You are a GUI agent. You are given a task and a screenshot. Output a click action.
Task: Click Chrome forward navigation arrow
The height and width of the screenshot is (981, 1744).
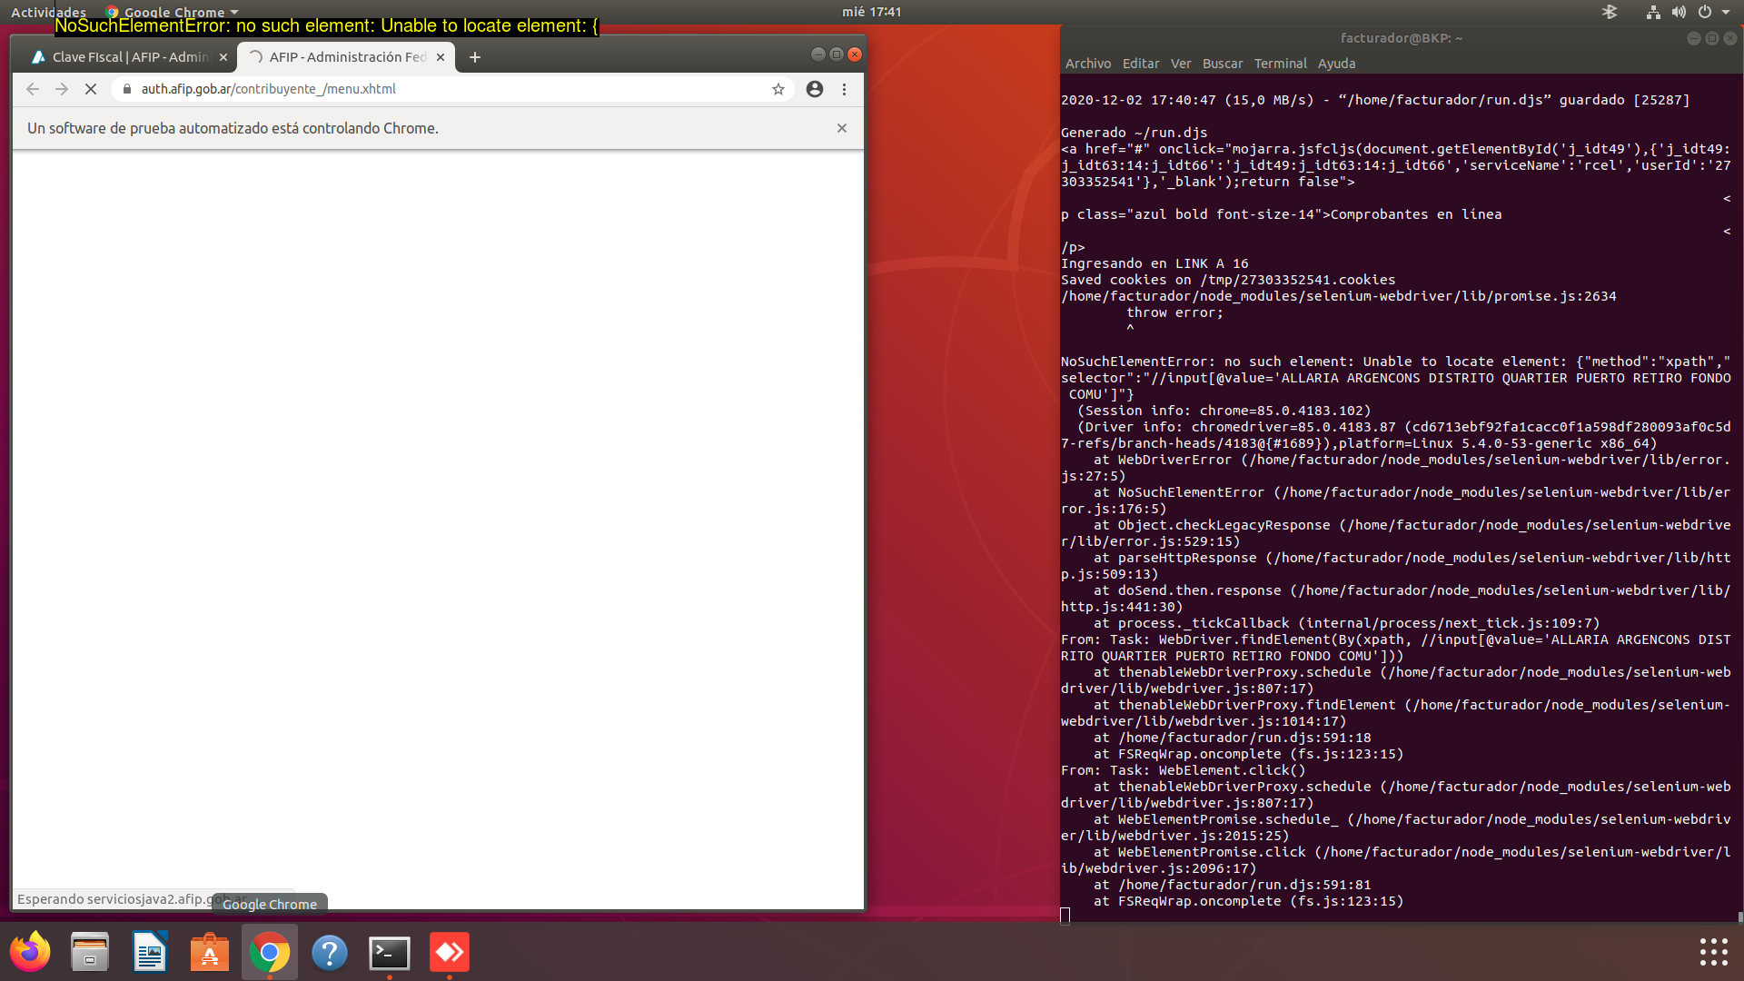(62, 89)
